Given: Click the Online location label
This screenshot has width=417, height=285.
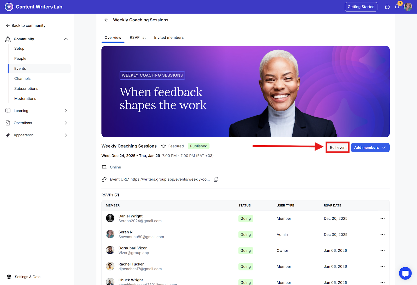Looking at the screenshot, I should (115, 167).
